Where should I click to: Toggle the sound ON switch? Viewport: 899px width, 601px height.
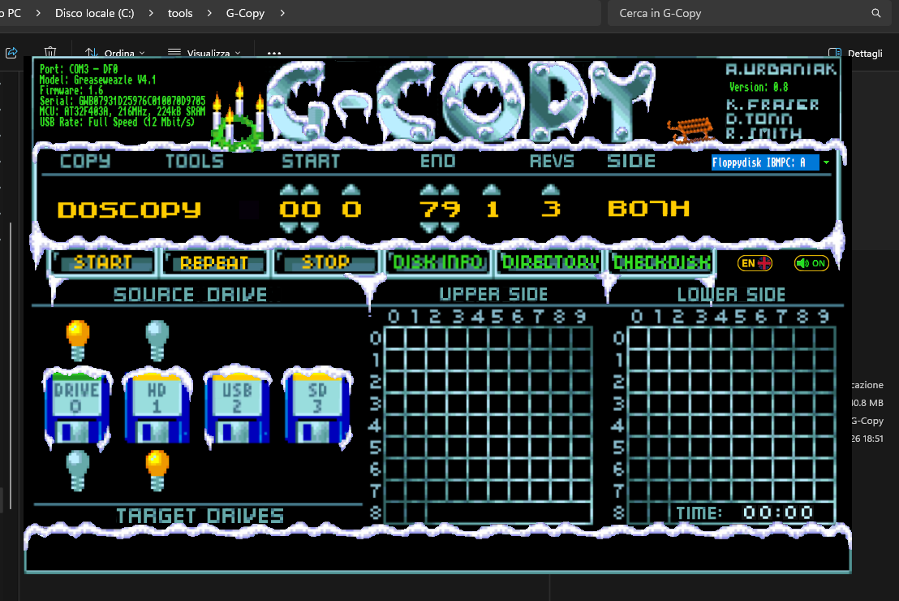click(x=811, y=263)
